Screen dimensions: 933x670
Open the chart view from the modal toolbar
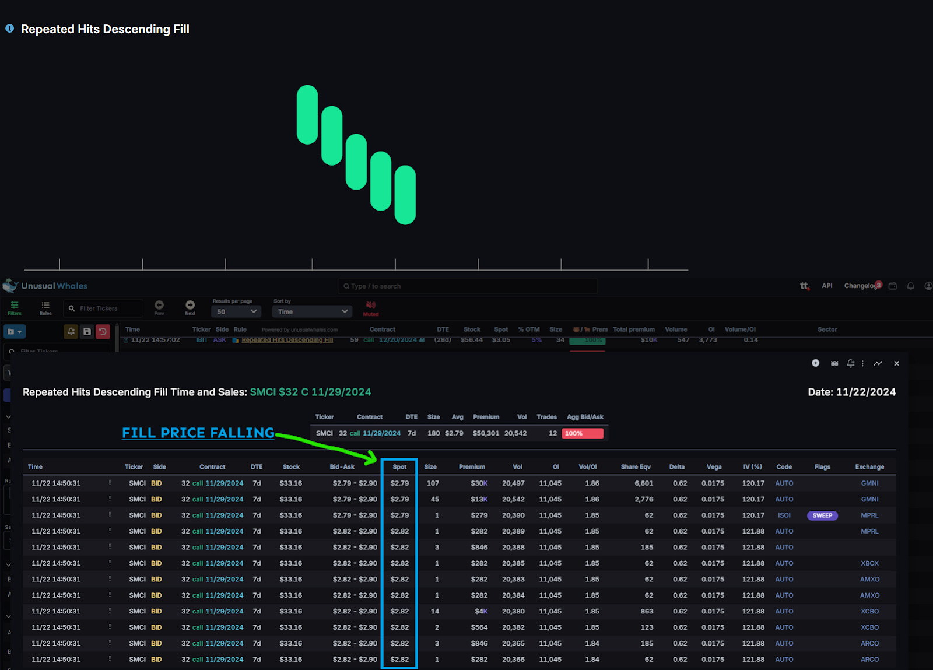click(x=878, y=363)
